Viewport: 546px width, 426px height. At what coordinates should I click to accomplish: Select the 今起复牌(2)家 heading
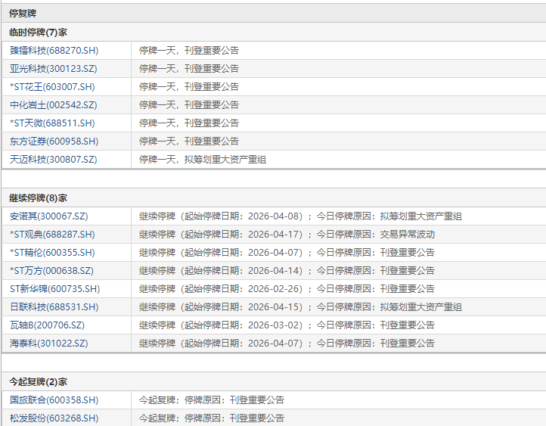tap(38, 382)
